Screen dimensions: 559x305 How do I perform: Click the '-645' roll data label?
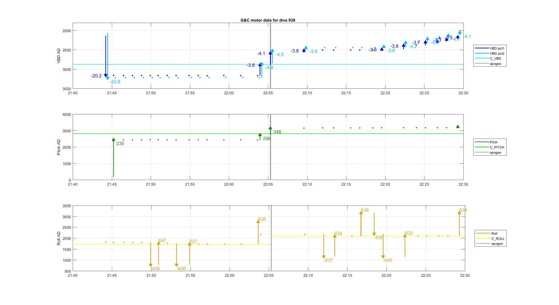click(x=387, y=261)
